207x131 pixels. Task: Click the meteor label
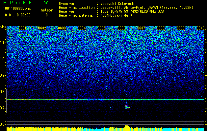coord(47,10)
